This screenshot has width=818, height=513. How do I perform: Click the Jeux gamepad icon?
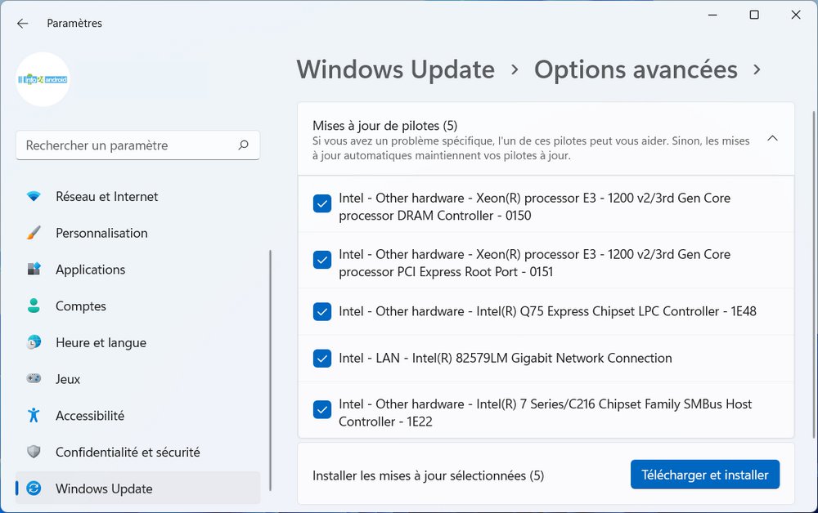[34, 379]
